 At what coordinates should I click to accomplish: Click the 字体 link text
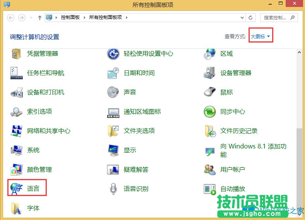point(33,208)
